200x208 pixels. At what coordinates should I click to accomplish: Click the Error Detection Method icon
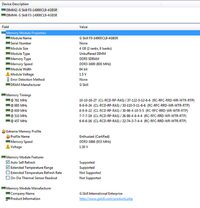8,79
